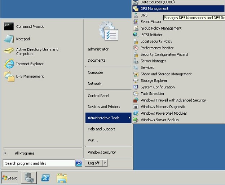Open Windows Security
Viewport: 225px width, 185px height.
tap(102, 152)
